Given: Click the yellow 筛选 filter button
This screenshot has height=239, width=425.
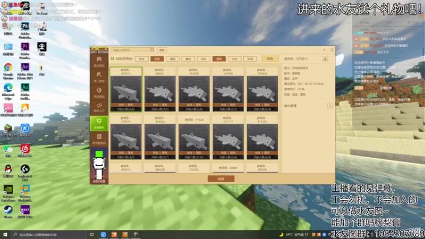Looking at the screenshot, I should [x=270, y=58].
